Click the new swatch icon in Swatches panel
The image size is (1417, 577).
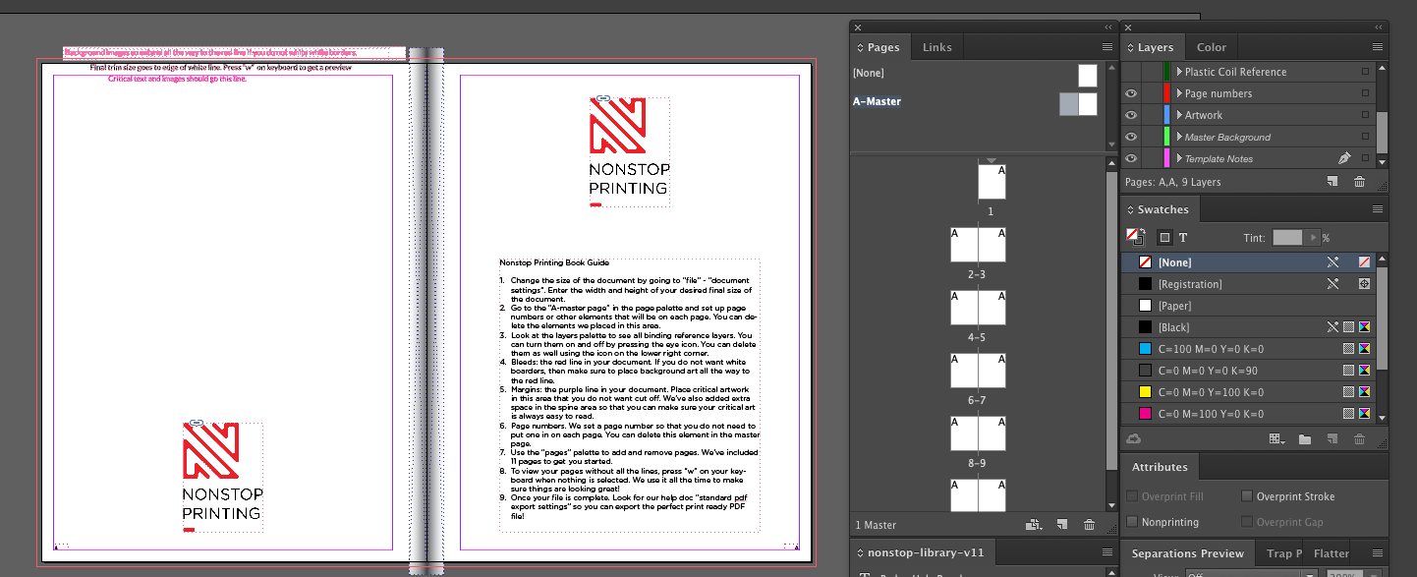pos(1332,439)
